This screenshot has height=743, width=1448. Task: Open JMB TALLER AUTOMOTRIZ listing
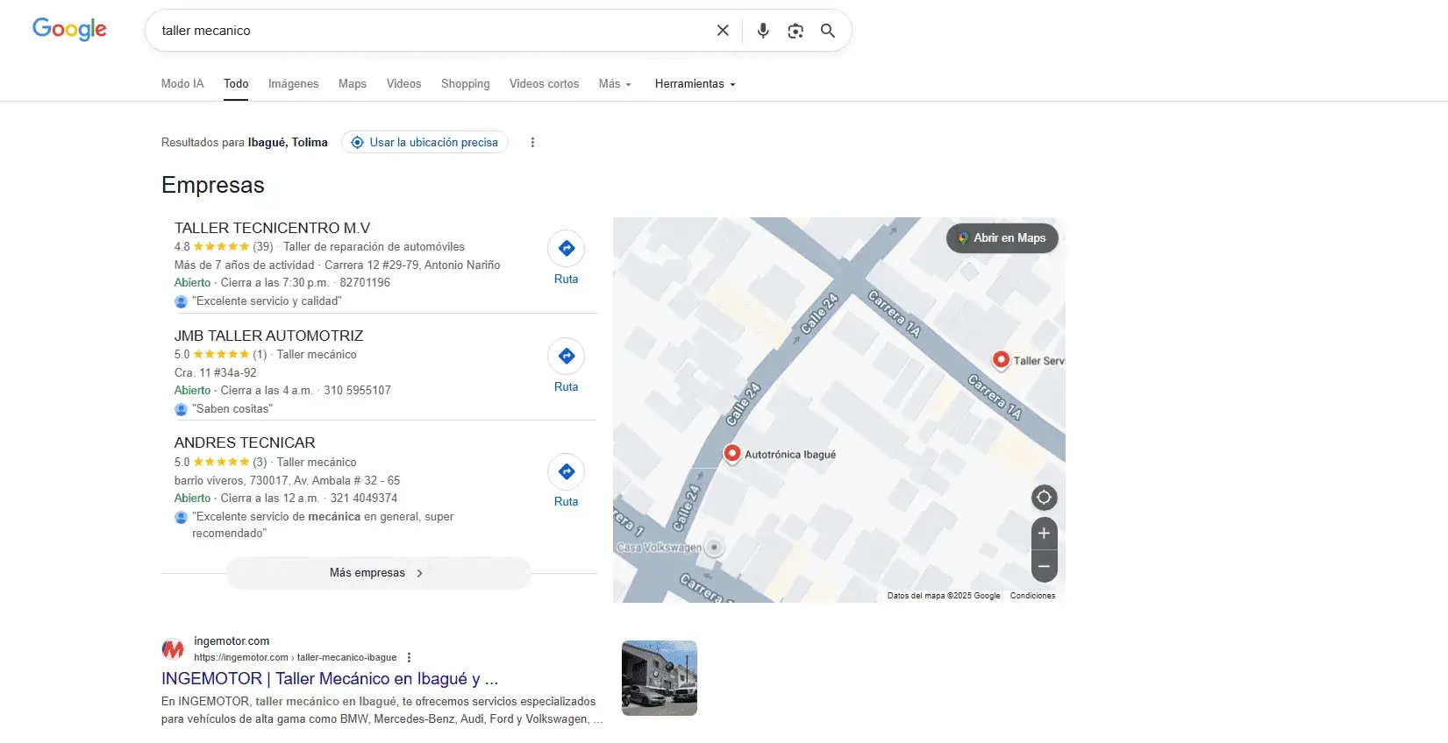(268, 336)
